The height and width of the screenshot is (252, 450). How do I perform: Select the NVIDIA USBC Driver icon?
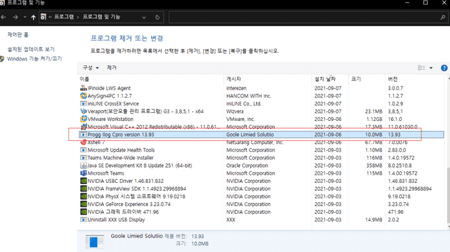coord(83,181)
